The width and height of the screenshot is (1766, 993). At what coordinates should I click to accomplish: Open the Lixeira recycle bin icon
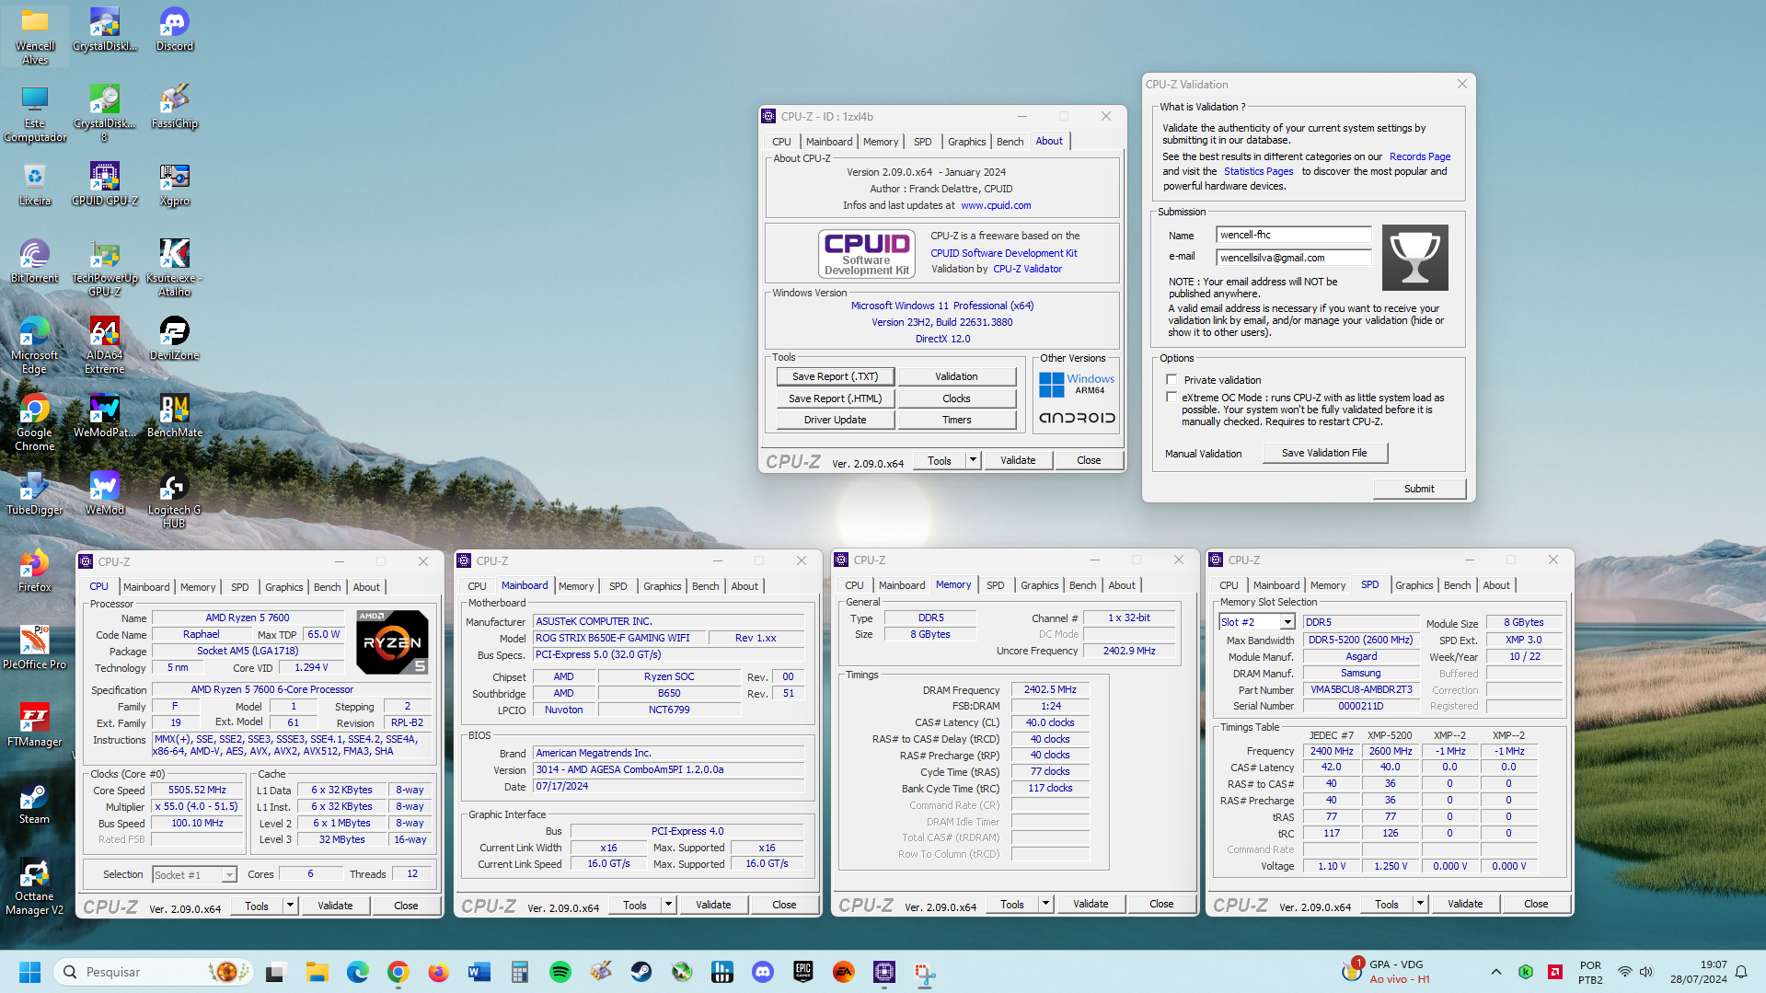click(x=35, y=184)
